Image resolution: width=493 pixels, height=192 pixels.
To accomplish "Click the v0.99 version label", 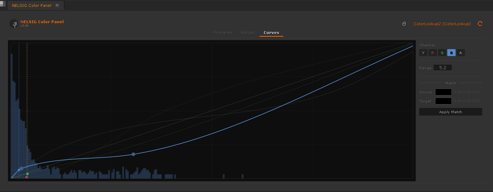I will pyautogui.click(x=24, y=26).
